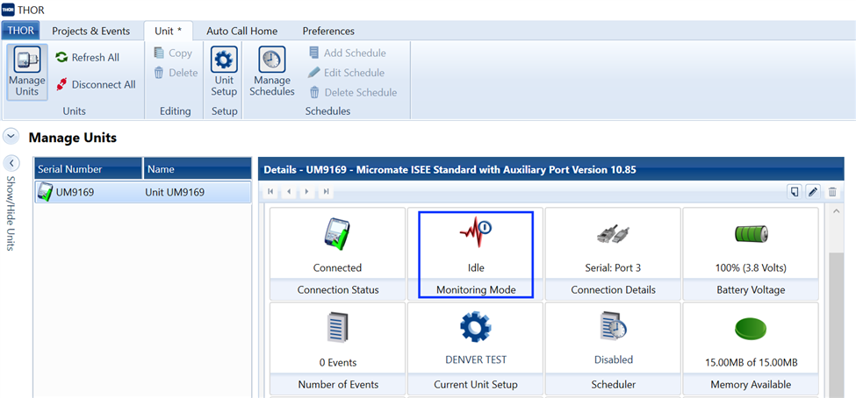Click the Battery Voltage tile label
856x398 pixels.
tap(751, 290)
